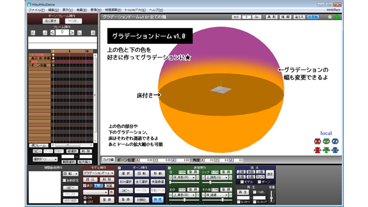Previous morph arrow for 上_緑色(G) dropdown
The image size is (368, 207).
coord(204,178)
